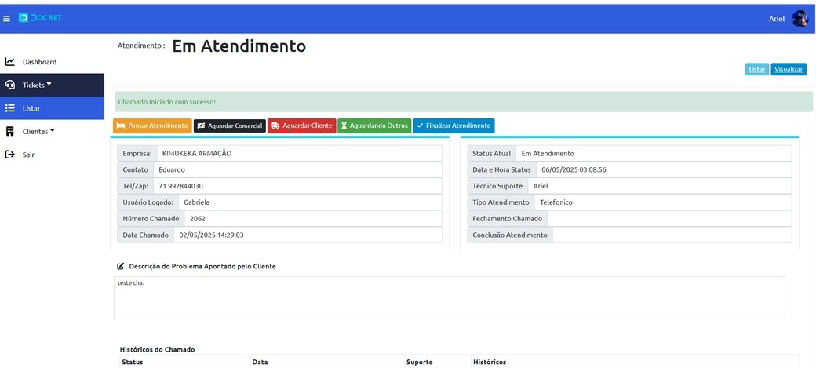Toggle the hamburger menu icon
Screen dimensions: 816x368
click(6, 19)
